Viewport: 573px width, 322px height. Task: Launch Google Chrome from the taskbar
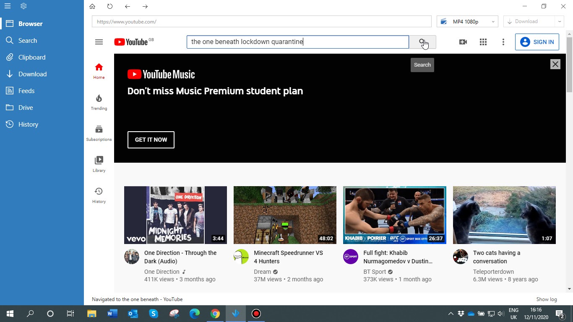click(215, 314)
